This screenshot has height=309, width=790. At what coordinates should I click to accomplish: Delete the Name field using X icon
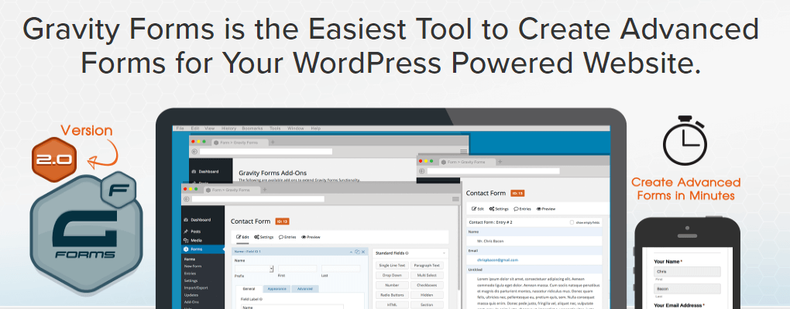click(362, 251)
